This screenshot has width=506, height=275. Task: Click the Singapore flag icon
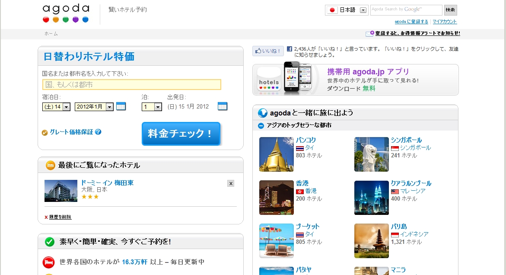point(395,148)
